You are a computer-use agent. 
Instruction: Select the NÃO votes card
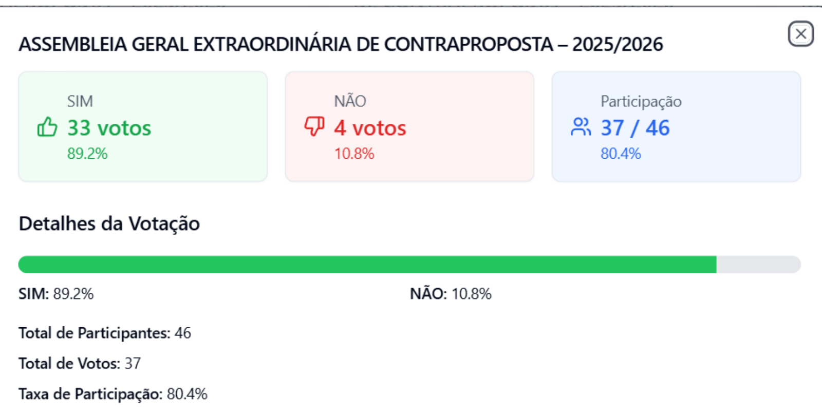point(409,126)
